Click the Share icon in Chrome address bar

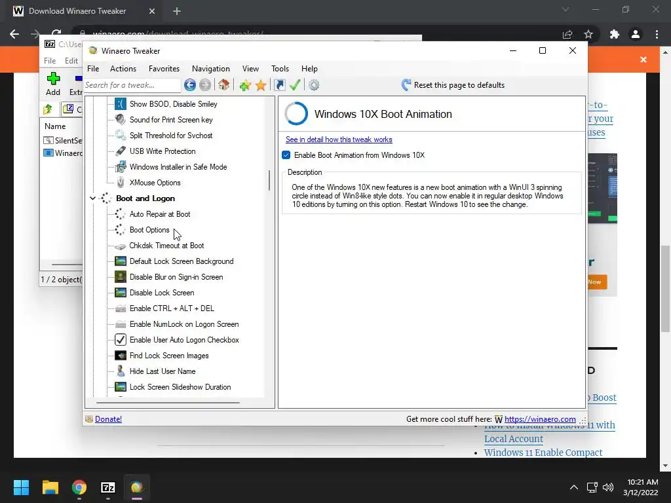click(x=567, y=34)
